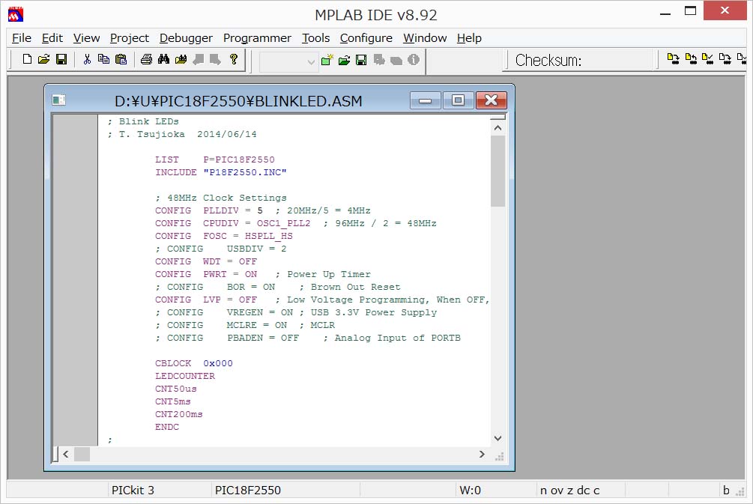Viewport: 753px width, 504px height.
Task: Print the file with the printer icon
Action: pos(146,59)
